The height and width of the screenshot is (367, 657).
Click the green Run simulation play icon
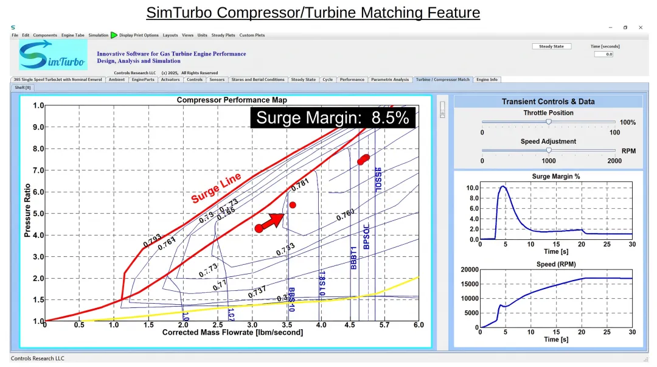[x=114, y=35]
